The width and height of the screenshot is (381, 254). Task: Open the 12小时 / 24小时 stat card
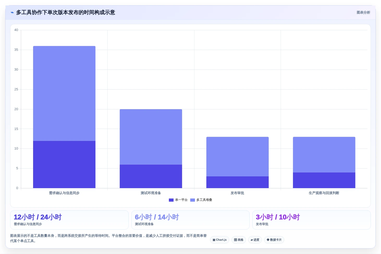click(69, 220)
